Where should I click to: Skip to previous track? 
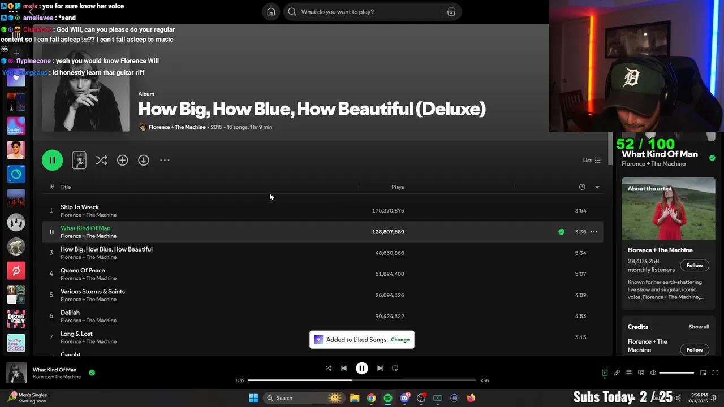343,368
